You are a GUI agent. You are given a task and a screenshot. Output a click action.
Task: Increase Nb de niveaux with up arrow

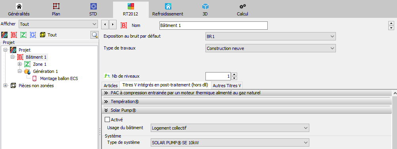234,74
